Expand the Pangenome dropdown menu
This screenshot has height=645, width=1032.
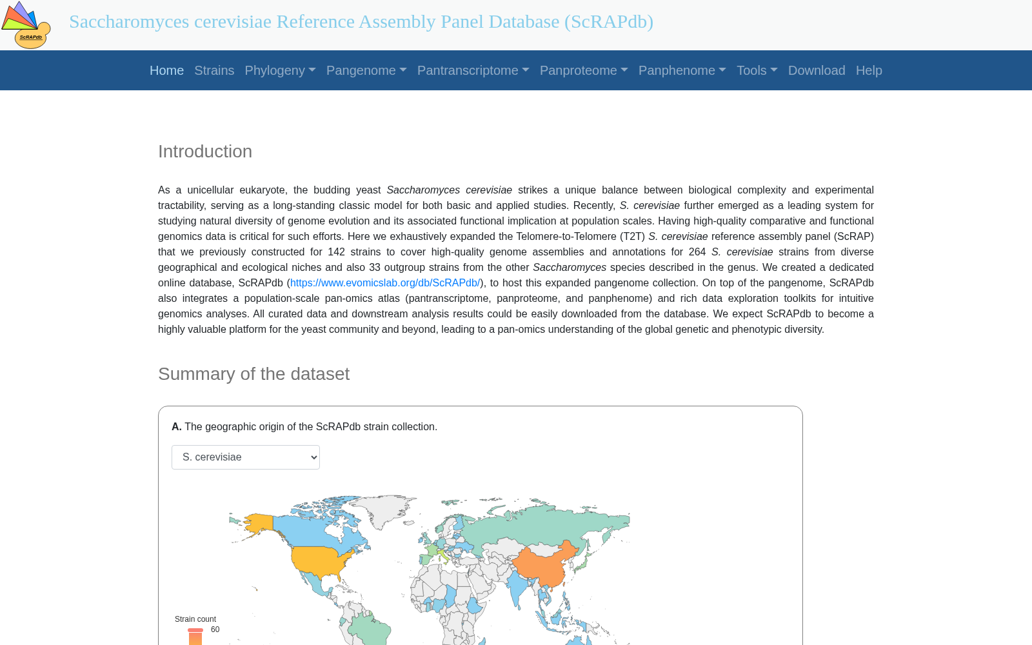(x=366, y=70)
